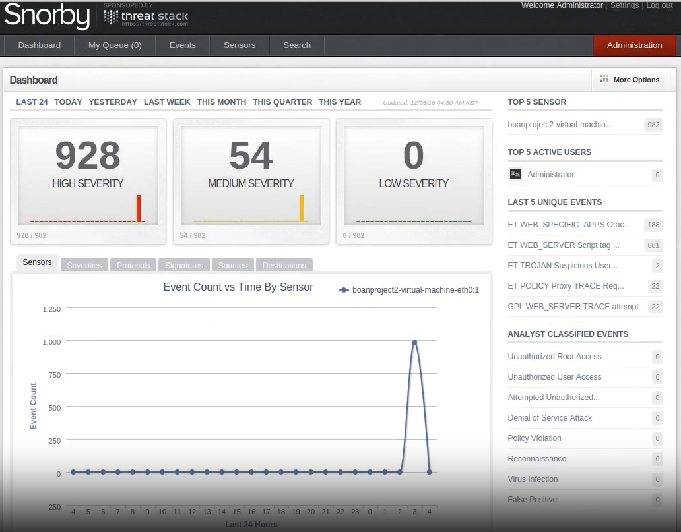Click the Snorby logo

coord(47,16)
